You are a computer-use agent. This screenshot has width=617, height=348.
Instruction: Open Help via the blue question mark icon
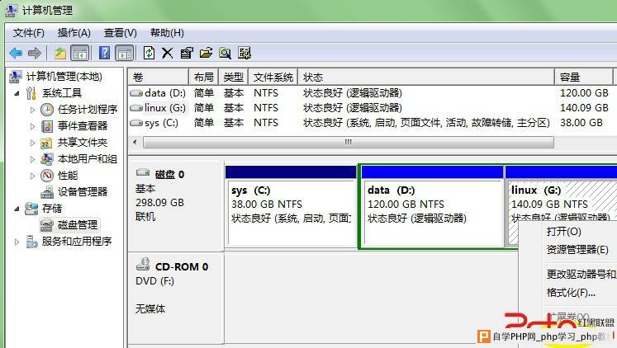pyautogui.click(x=104, y=53)
